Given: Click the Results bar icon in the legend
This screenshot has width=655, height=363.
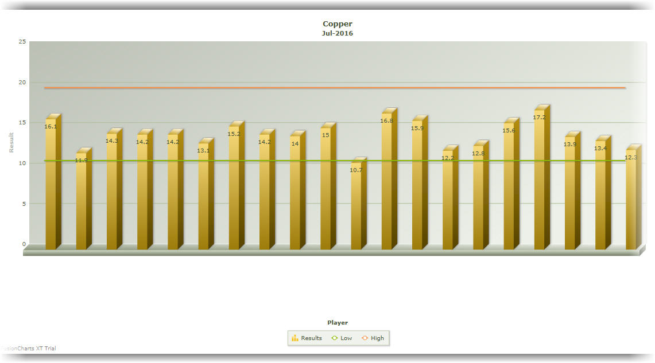Looking at the screenshot, I should (295, 338).
